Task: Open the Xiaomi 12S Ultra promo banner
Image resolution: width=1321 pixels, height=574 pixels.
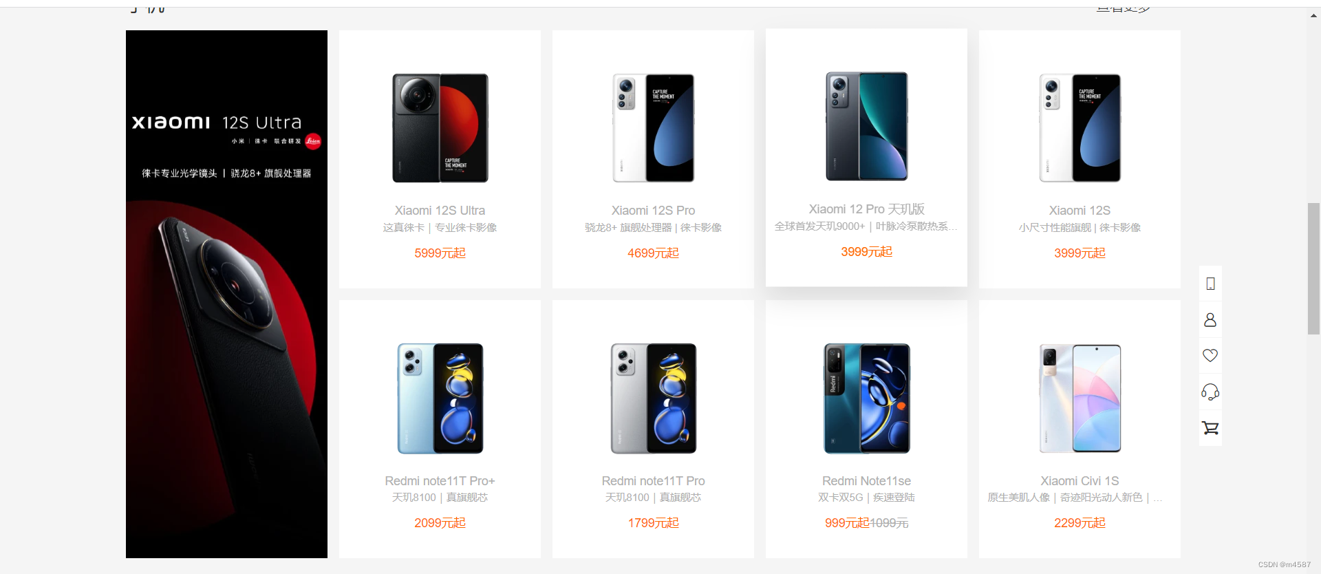Action: click(226, 294)
